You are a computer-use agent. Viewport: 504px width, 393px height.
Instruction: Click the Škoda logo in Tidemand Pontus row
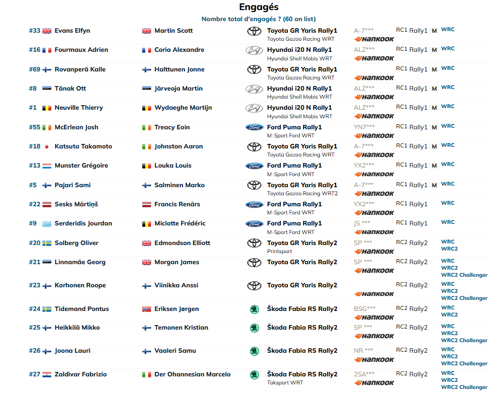tap(254, 309)
